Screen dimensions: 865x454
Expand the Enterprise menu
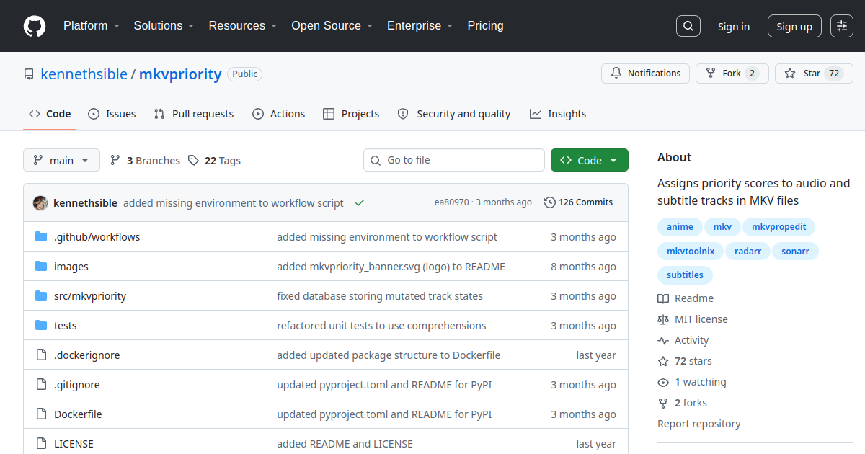coord(420,25)
